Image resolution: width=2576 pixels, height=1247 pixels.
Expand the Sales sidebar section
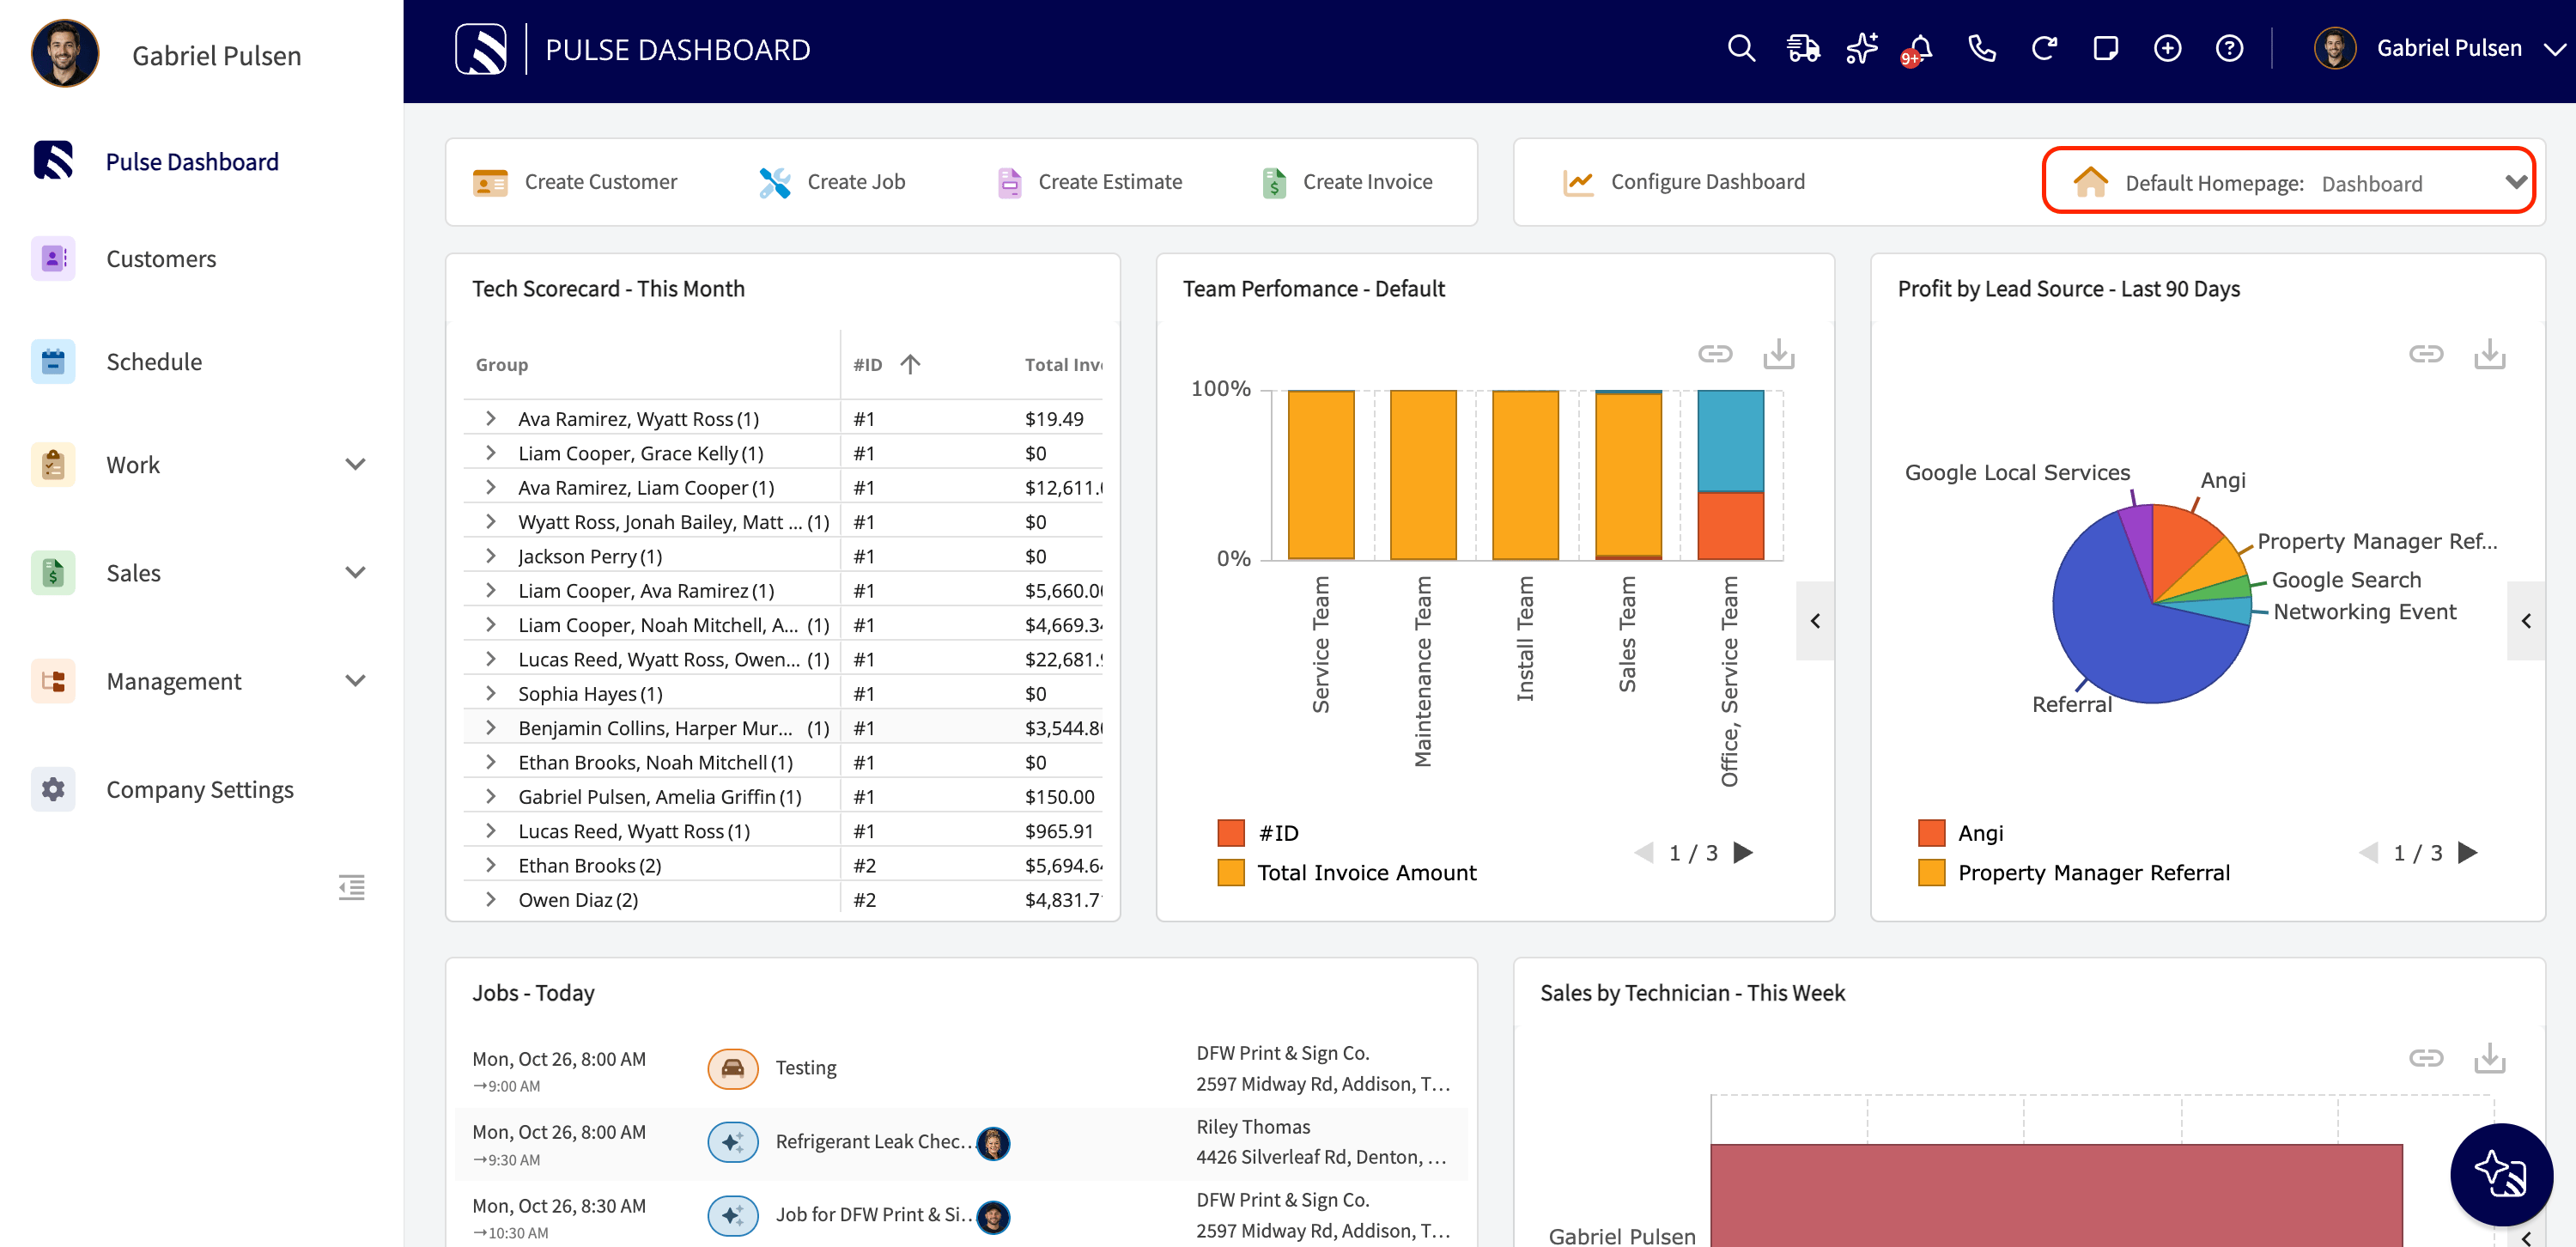355,572
